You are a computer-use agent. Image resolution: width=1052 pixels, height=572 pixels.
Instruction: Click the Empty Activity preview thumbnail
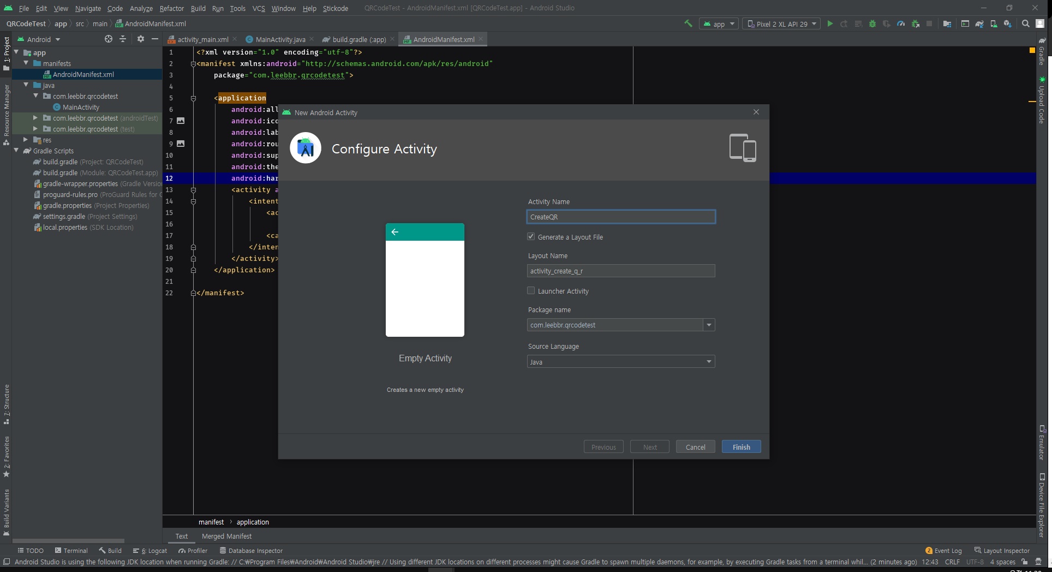pos(425,280)
